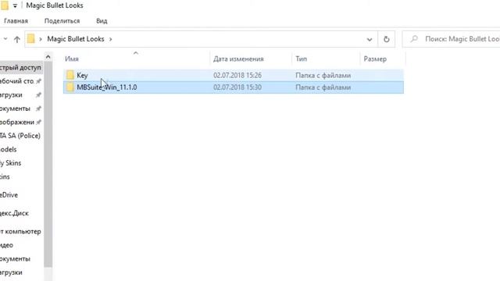Open the quick access toolbar dropdown
The height and width of the screenshot is (281, 500).
pos(15,5)
